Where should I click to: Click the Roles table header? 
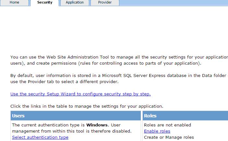tap(185, 116)
